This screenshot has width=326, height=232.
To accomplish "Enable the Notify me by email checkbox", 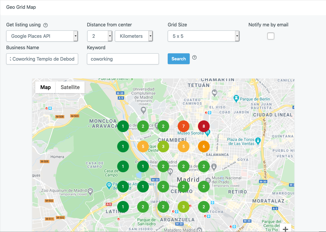I will pos(270,36).
